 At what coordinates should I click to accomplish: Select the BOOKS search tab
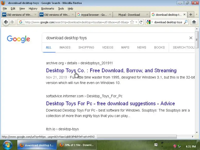pyautogui.click(x=159, y=47)
